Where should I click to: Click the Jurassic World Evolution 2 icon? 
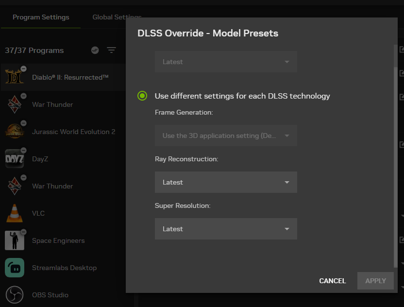tap(14, 132)
